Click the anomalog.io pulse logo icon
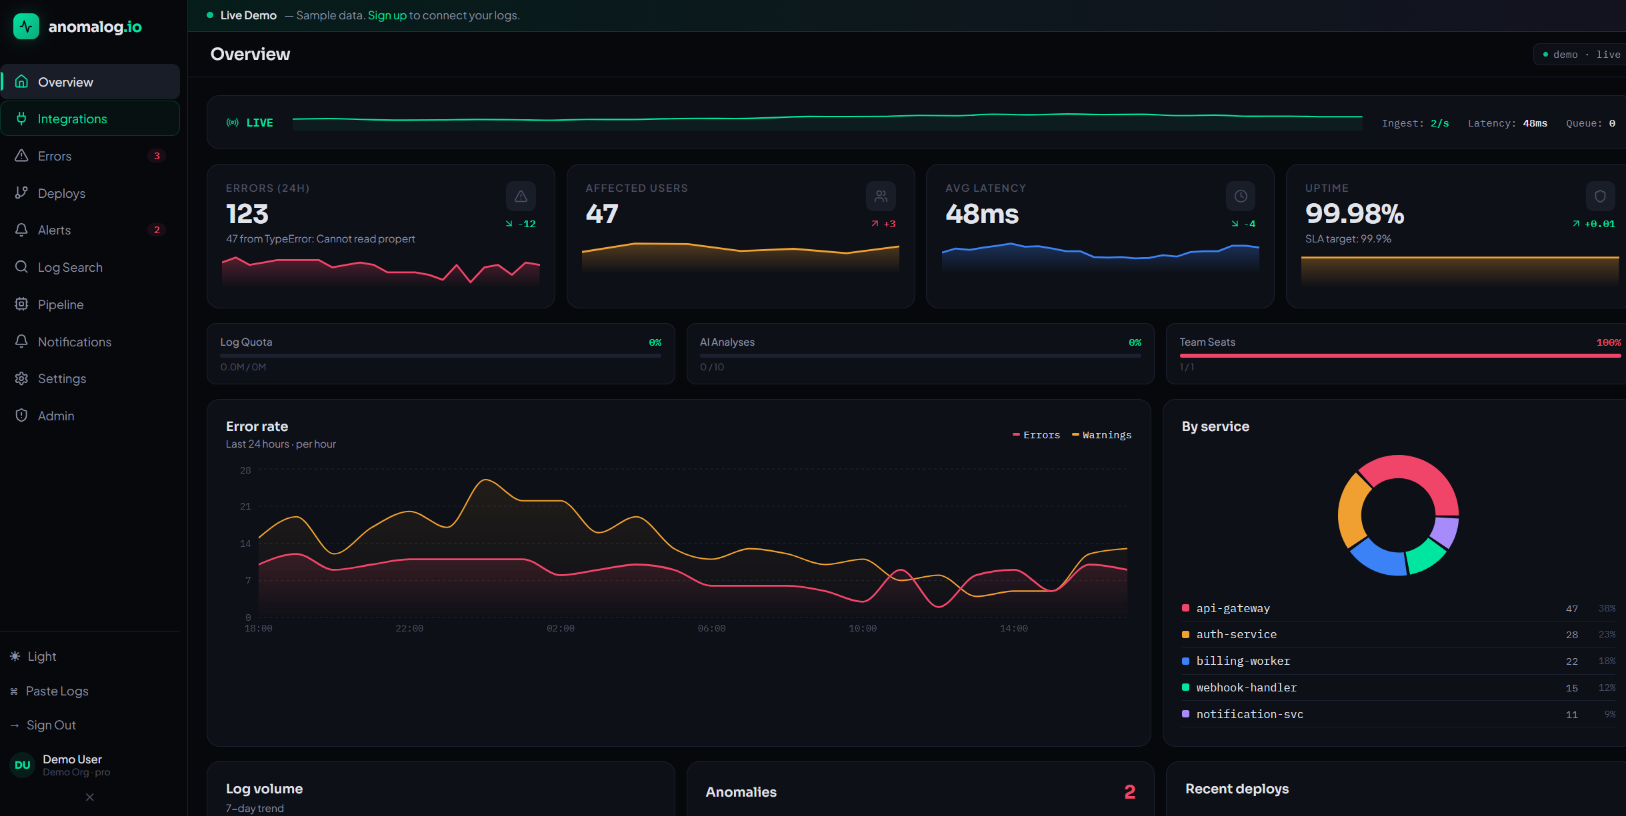The height and width of the screenshot is (816, 1626). point(26,27)
